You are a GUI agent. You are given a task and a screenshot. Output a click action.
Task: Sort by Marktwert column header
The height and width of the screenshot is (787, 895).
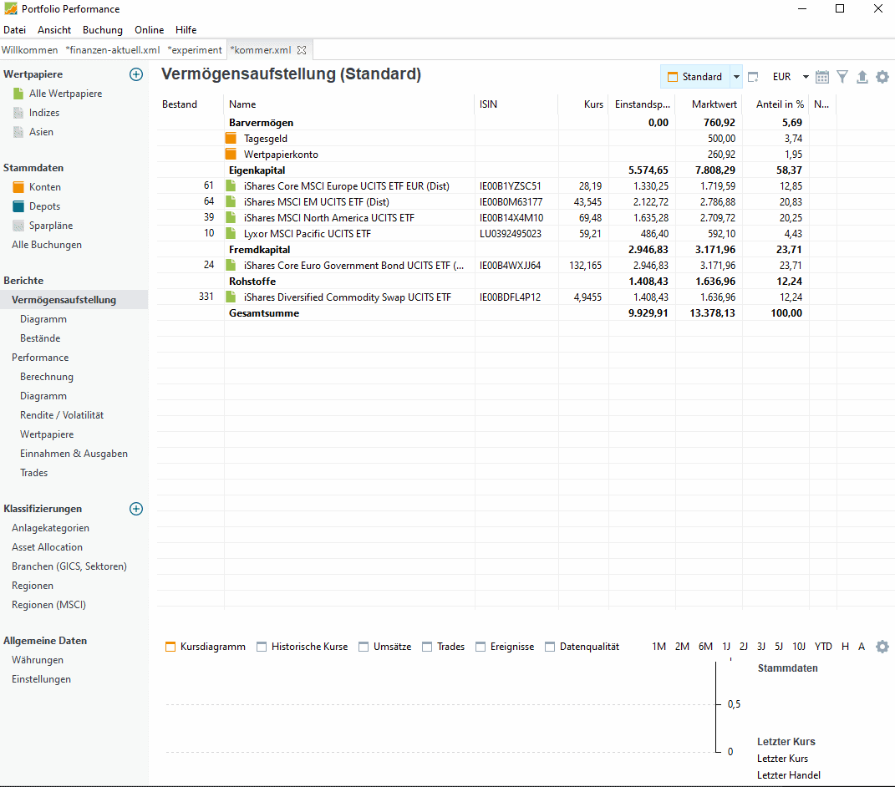(x=709, y=104)
